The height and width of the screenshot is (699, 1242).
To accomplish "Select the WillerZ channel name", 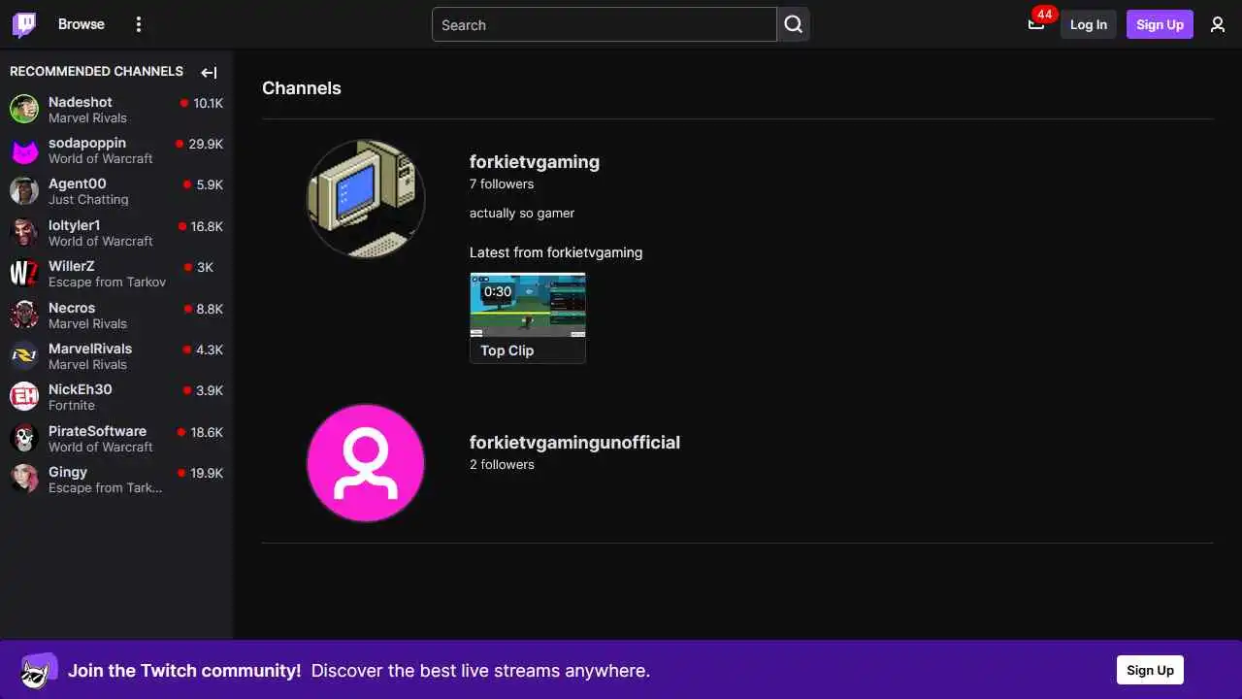I will click(72, 266).
